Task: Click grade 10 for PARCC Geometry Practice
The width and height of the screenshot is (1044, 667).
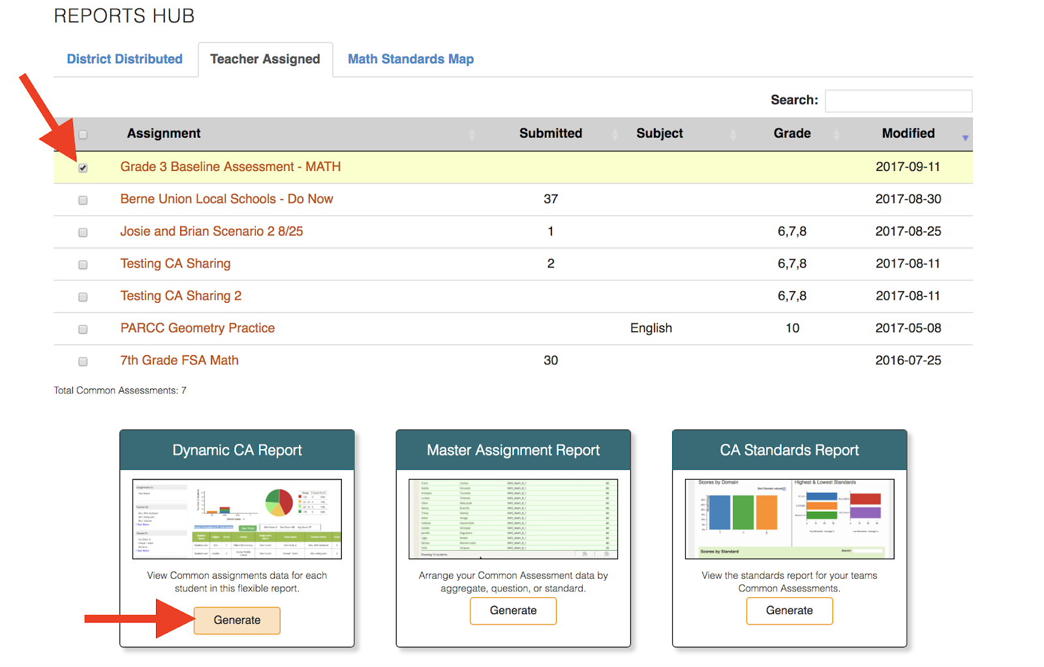Action: pos(792,328)
